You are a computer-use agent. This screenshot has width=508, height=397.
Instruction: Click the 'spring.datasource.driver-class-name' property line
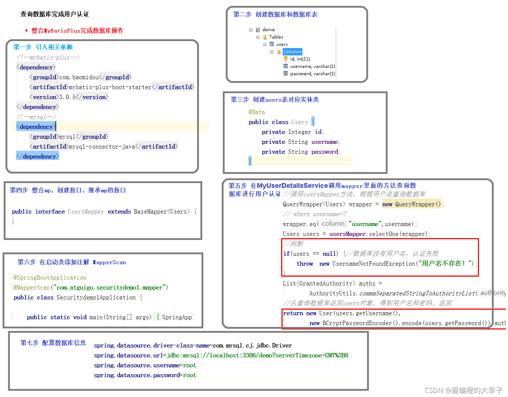point(193,346)
